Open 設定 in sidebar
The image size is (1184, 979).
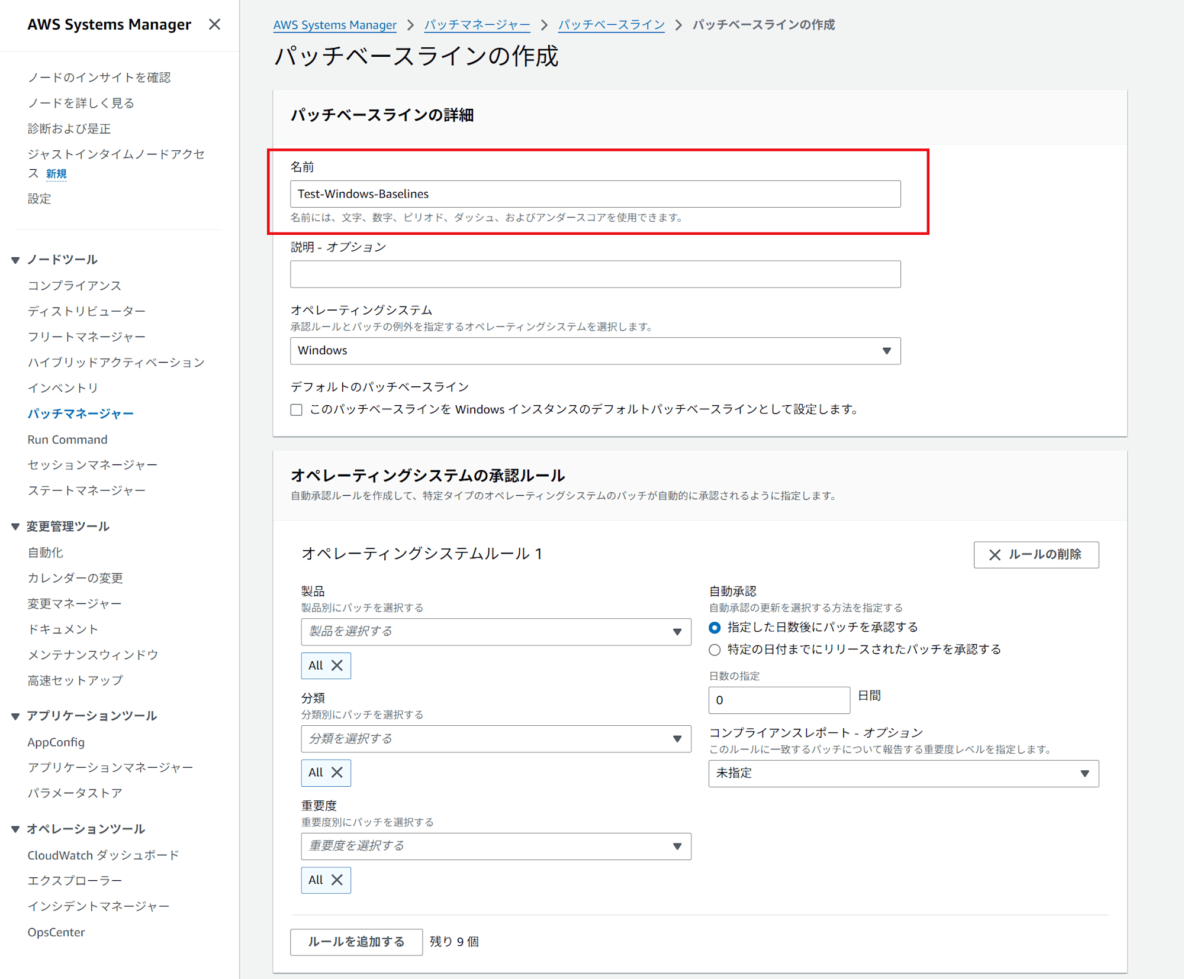pos(39,199)
